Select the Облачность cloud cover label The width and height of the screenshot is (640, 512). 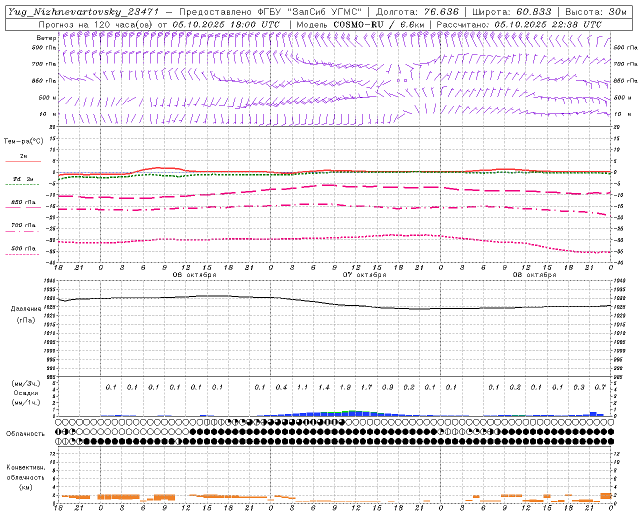[25, 434]
